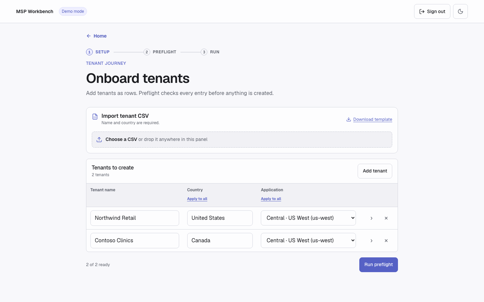This screenshot has height=302, width=484.
Task: Click the "Tenants to create" heading
Action: click(x=113, y=168)
